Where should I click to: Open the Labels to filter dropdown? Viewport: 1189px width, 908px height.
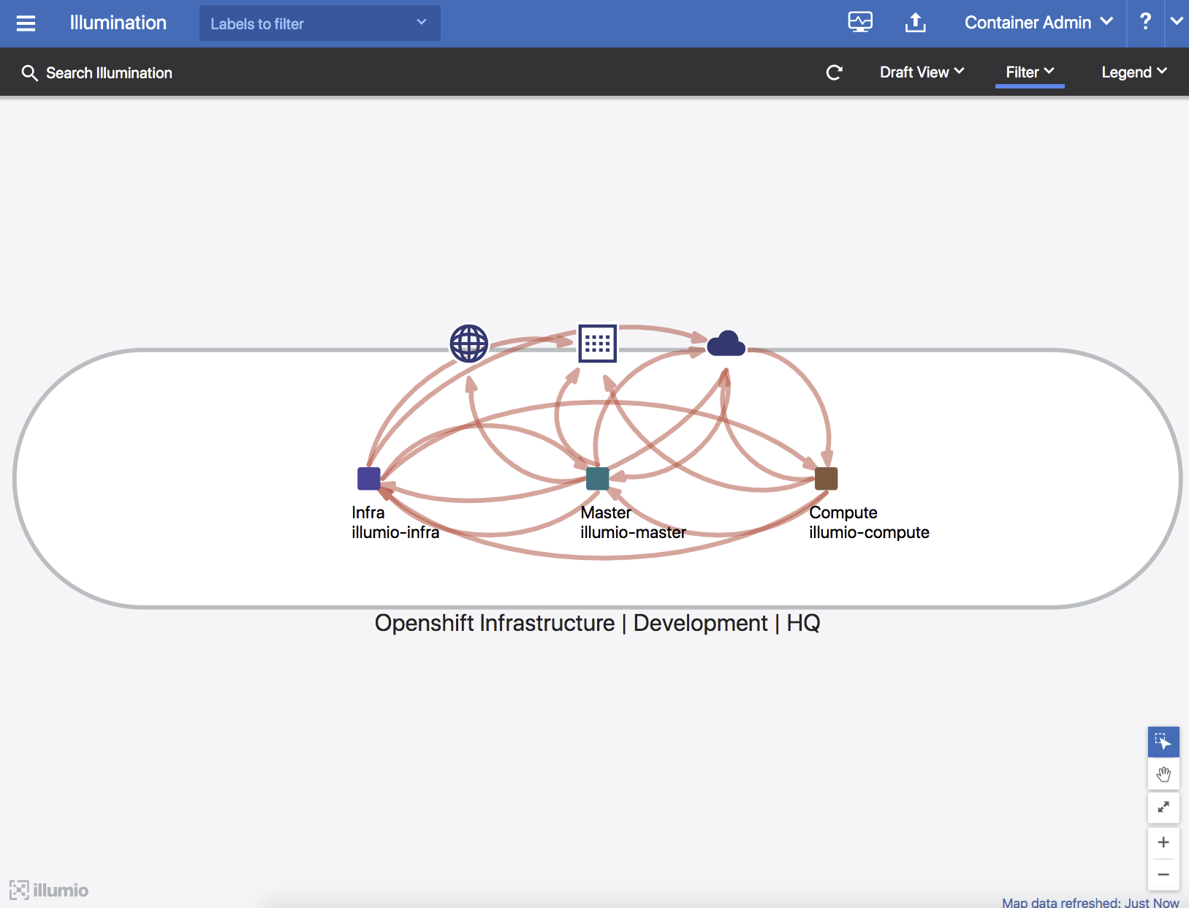pos(319,23)
